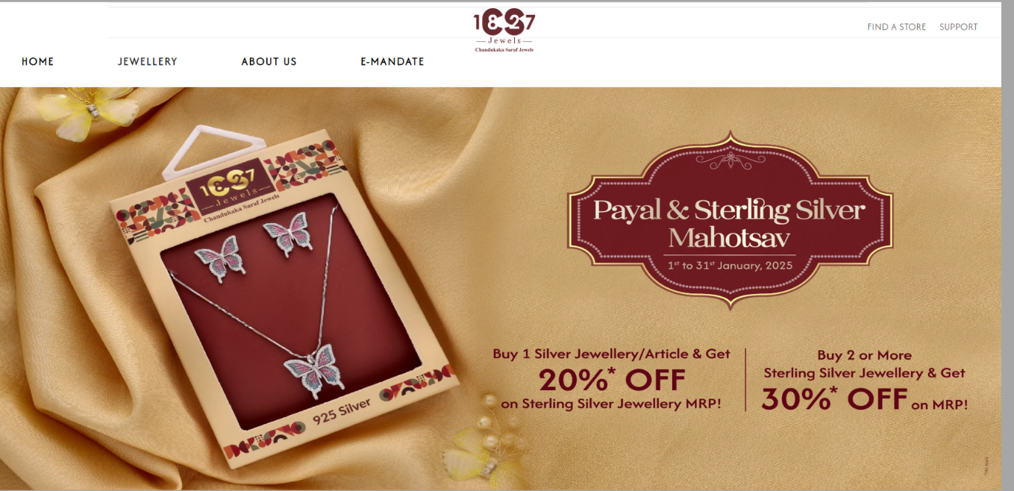This screenshot has width=1014, height=491.
Task: Click the Chandukaka Saraf Jewels text under logo
Action: point(504,50)
